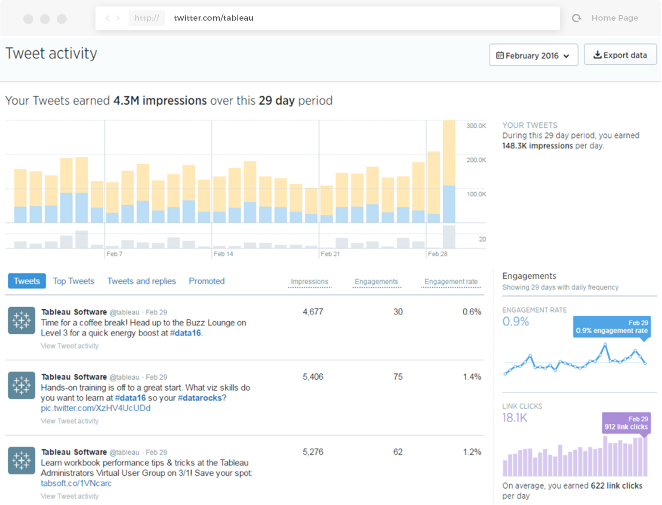Click the Feb 7 label on the chart axis
This screenshot has height=505, width=662.
[x=114, y=254]
